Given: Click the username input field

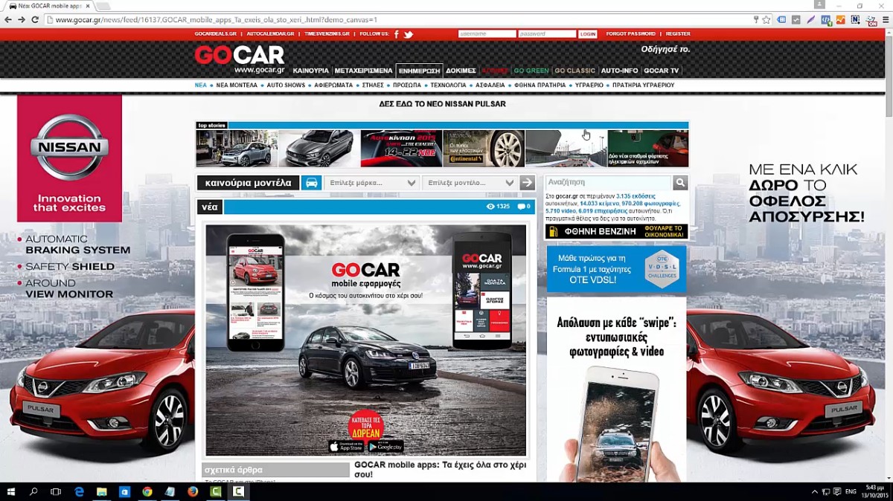Looking at the screenshot, I should [487, 34].
